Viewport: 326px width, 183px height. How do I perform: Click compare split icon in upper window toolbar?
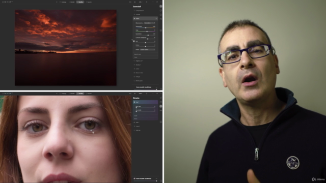point(130,2)
